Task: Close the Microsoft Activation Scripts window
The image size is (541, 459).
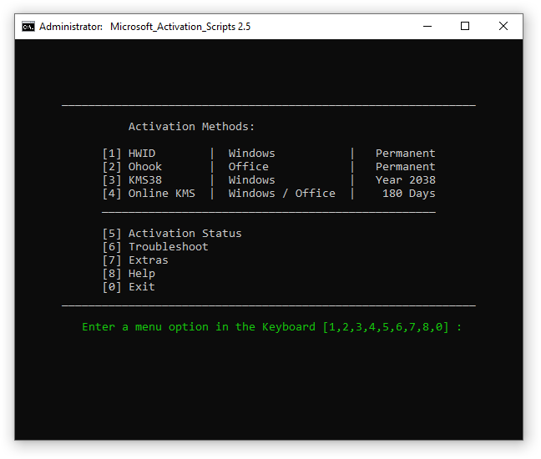Action: click(503, 26)
